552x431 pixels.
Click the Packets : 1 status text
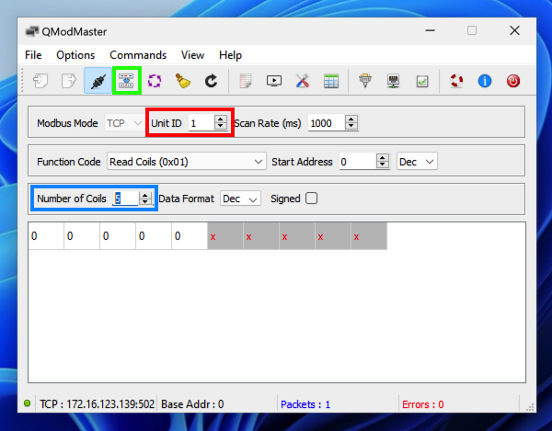pyautogui.click(x=305, y=404)
